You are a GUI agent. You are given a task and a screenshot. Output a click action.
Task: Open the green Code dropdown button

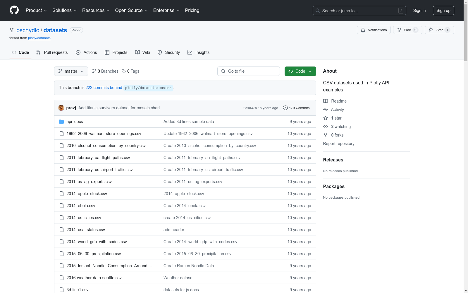pyautogui.click(x=300, y=71)
